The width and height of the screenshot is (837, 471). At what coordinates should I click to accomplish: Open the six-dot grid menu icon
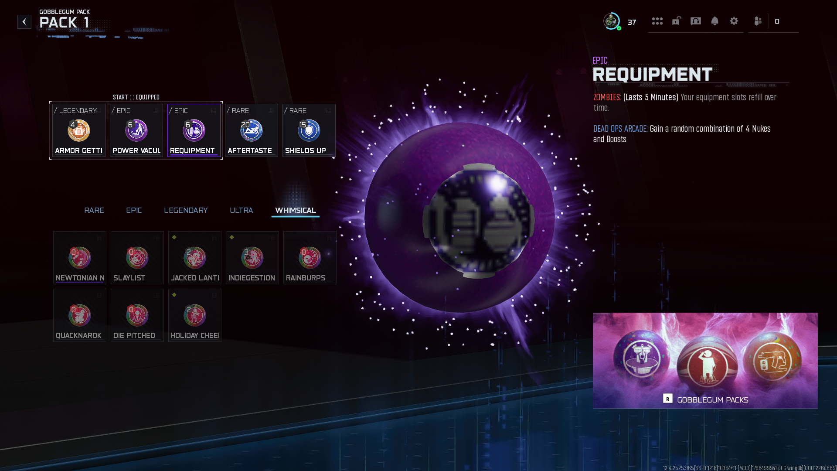(x=657, y=21)
